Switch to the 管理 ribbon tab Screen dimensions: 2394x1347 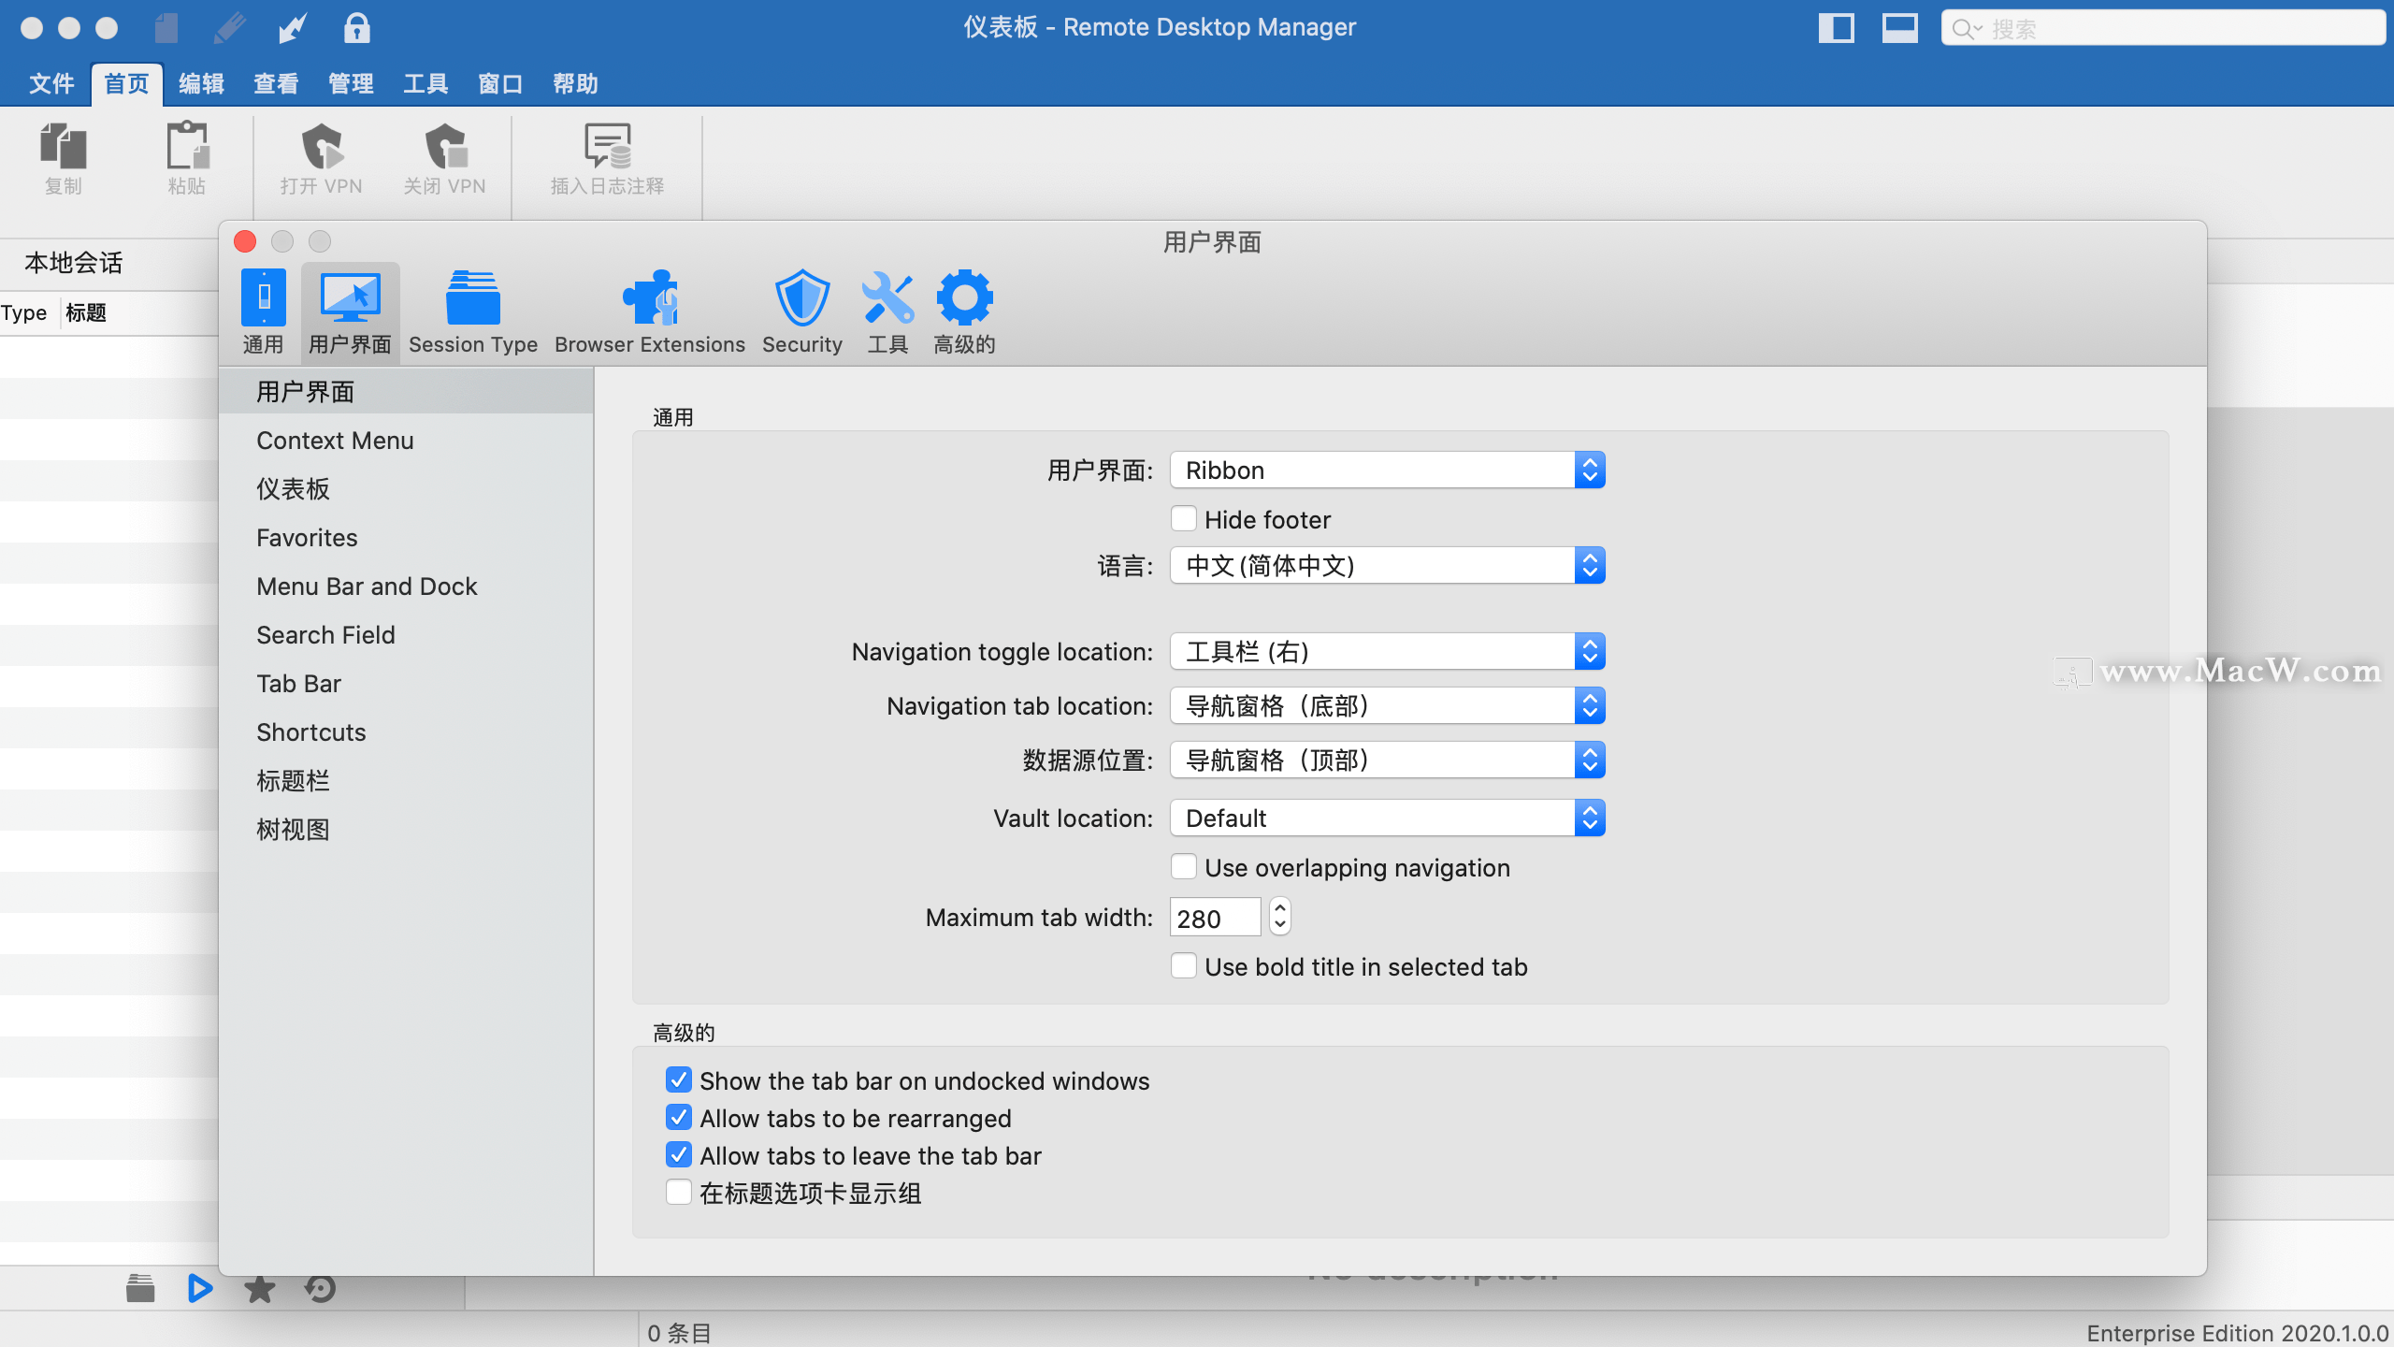pos(351,84)
